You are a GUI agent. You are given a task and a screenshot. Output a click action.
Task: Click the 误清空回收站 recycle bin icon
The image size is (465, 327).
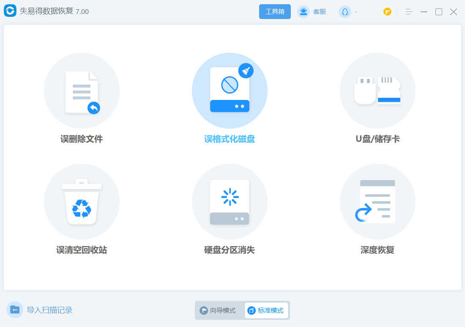pyautogui.click(x=82, y=202)
